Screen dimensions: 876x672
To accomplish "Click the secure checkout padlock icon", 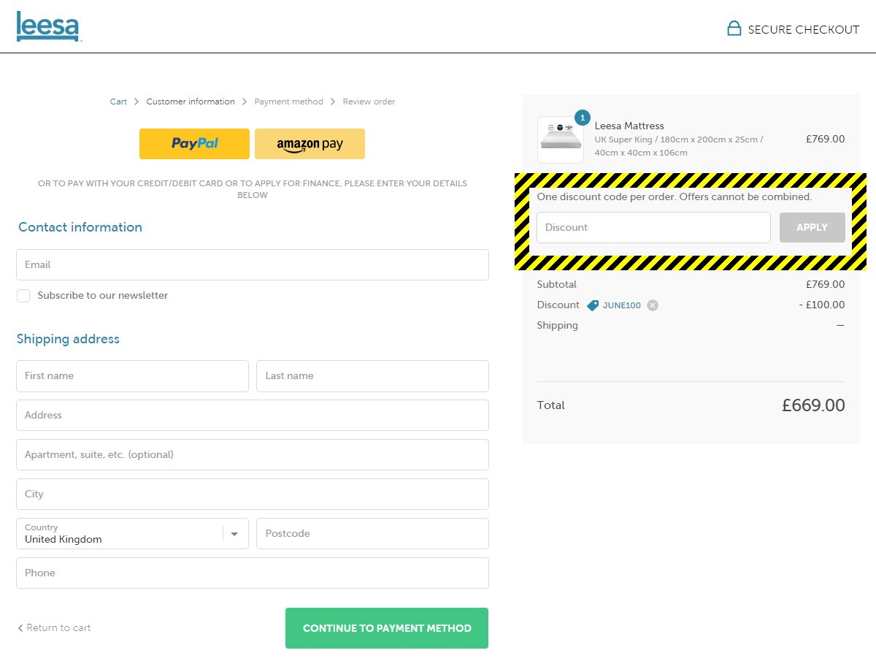I will (734, 28).
